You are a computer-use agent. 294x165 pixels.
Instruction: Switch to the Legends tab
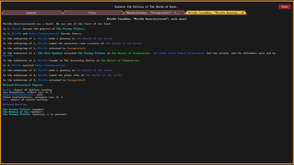31,13
